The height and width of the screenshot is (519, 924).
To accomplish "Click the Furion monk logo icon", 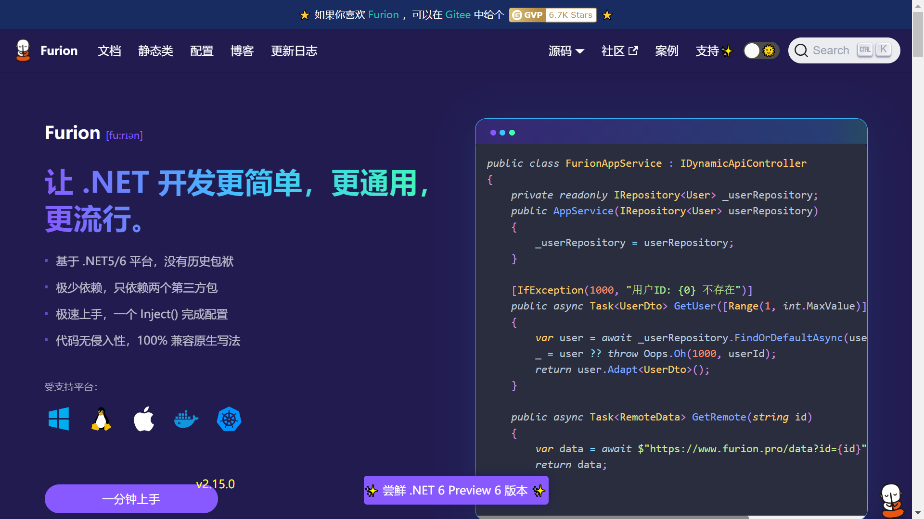I will 23,50.
